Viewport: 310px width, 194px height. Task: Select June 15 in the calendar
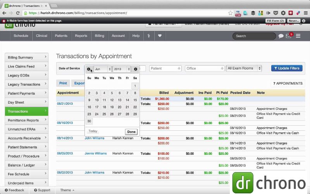tap(135, 100)
